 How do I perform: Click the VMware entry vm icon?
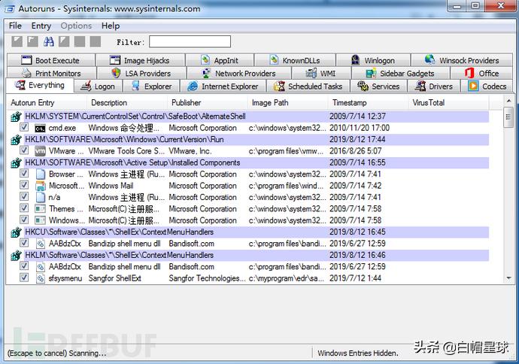coord(41,151)
